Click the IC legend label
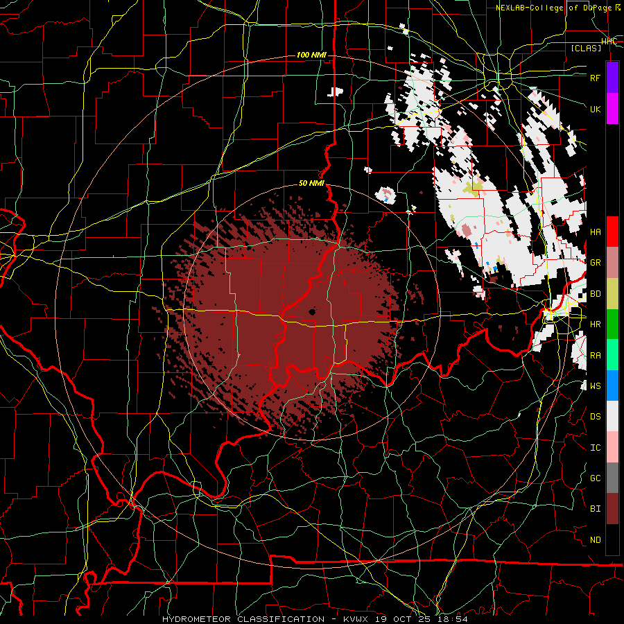624x624 pixels. point(596,448)
